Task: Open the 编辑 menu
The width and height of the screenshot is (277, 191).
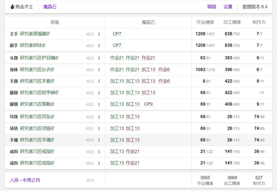Action: (212, 7)
